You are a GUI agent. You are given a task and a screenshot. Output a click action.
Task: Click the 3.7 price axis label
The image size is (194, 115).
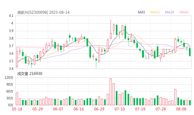(11, 46)
